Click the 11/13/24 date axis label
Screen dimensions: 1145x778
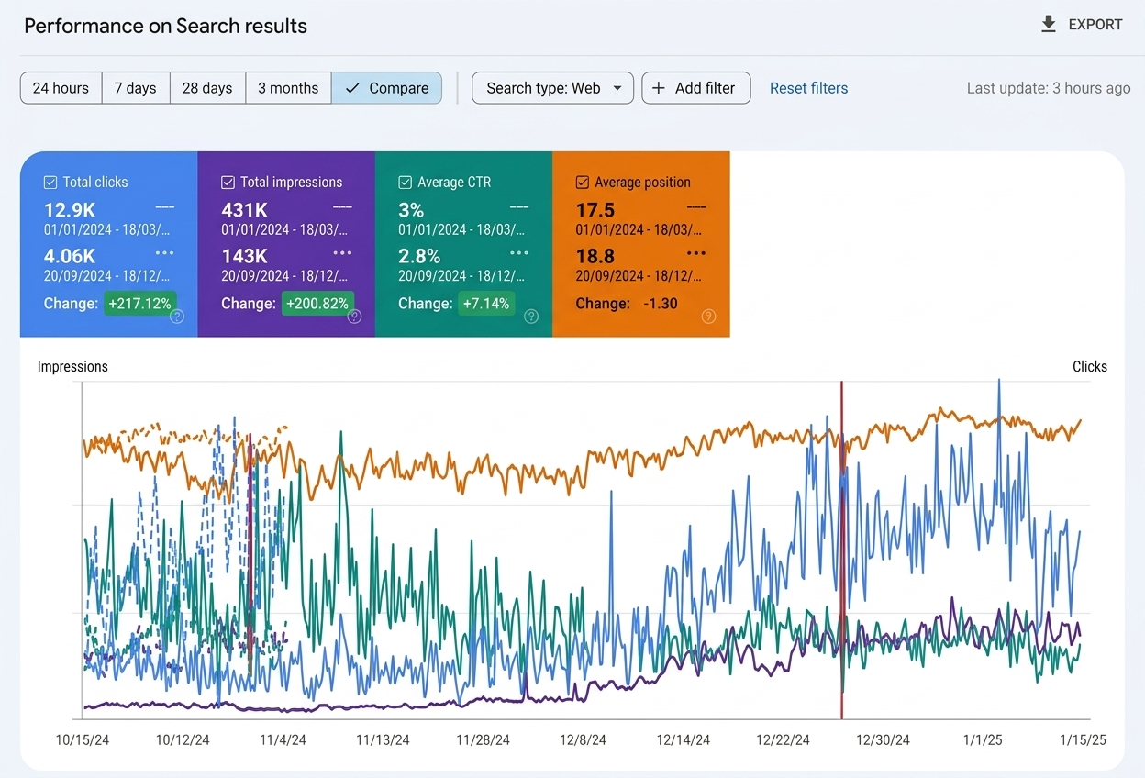[383, 740]
